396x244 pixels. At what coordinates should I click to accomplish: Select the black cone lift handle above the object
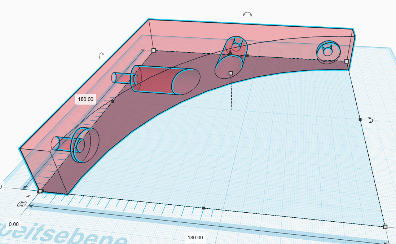[x=230, y=53]
